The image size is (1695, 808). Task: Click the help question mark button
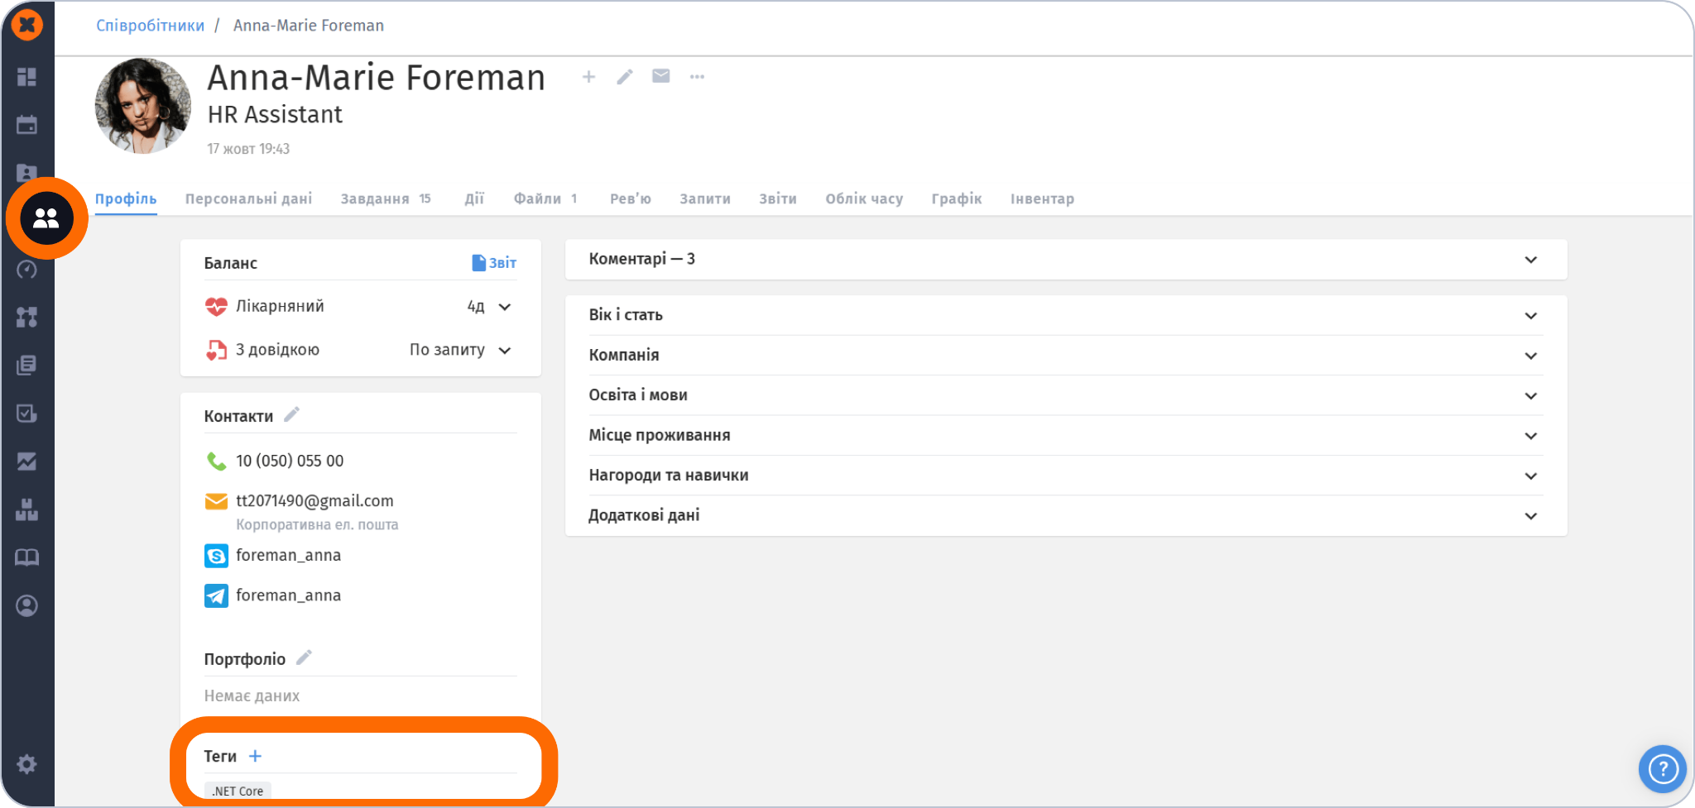[x=1662, y=769]
